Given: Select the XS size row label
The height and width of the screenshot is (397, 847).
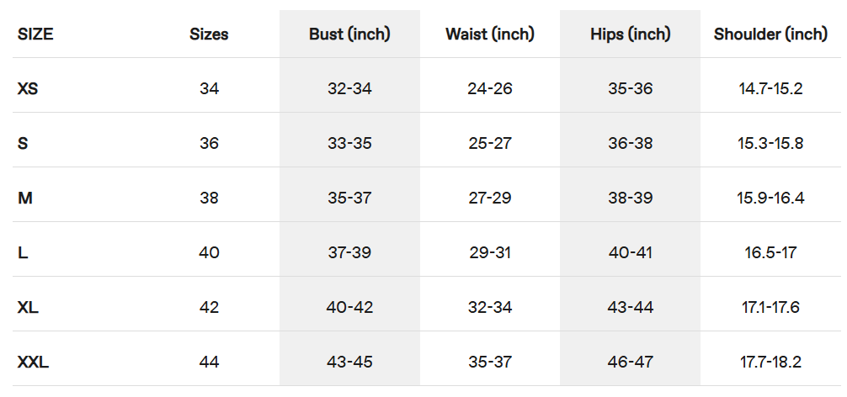Looking at the screenshot, I should (x=28, y=88).
